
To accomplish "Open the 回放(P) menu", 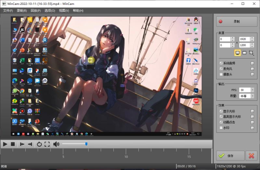I will (36, 11).
